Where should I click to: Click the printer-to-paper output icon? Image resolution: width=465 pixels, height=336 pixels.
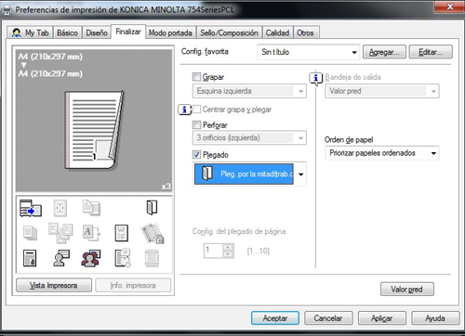point(31,208)
